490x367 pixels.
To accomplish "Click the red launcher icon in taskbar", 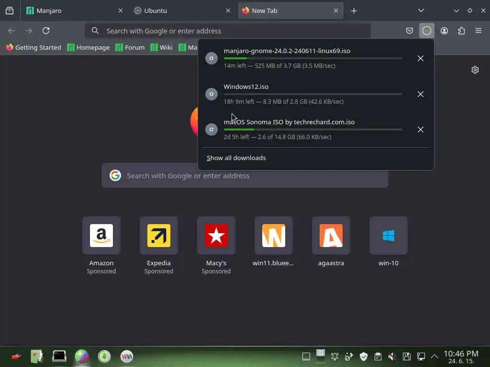I will click(x=16, y=356).
